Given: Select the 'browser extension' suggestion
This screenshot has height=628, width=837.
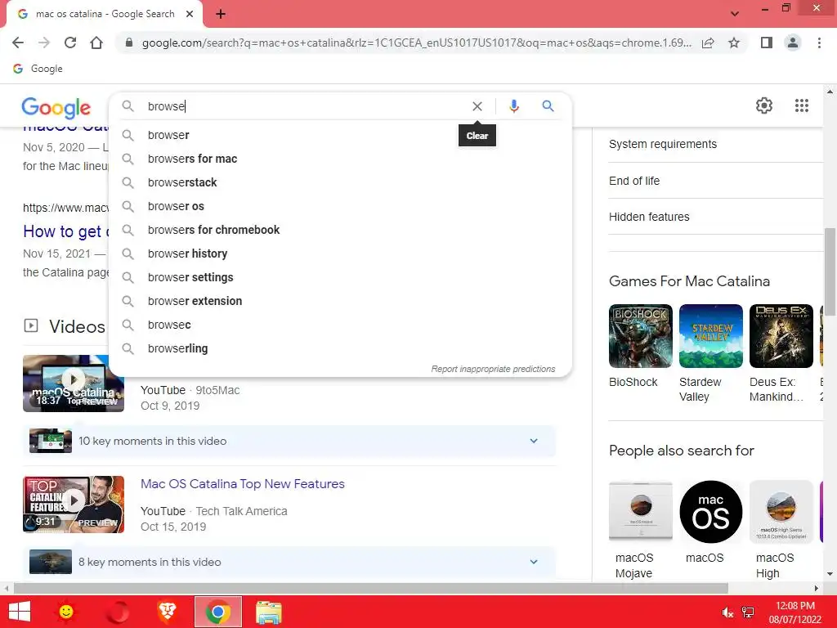Looking at the screenshot, I should 341,301.
